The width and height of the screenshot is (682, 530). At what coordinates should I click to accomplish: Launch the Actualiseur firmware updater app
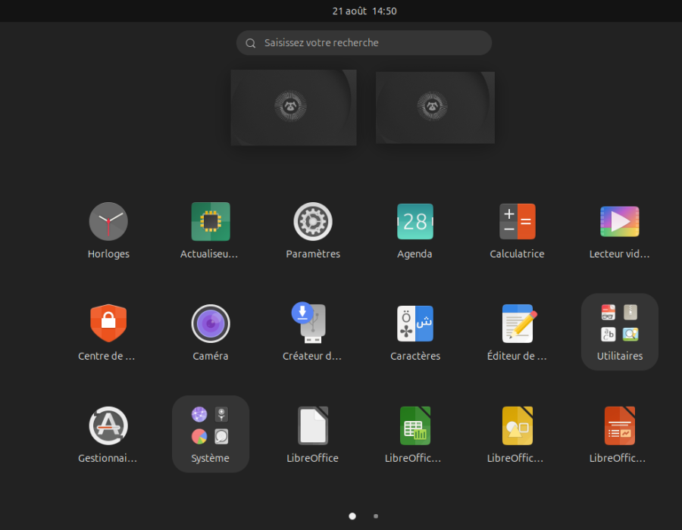(x=211, y=222)
